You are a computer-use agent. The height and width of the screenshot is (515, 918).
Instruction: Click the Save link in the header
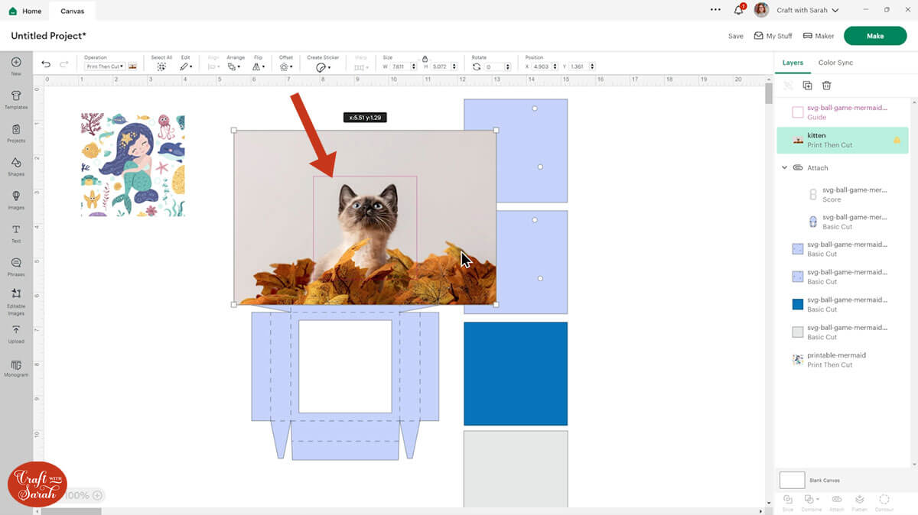click(x=735, y=36)
